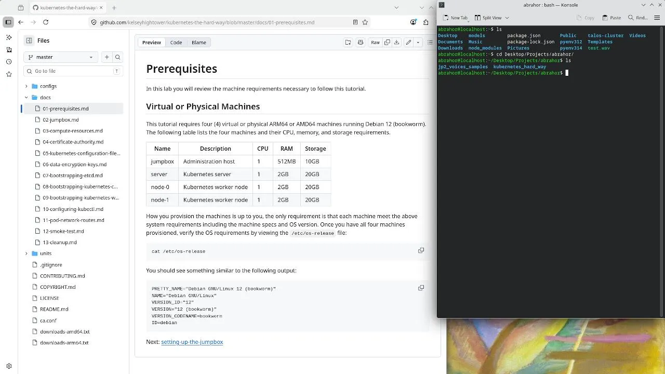665x374 pixels.
Task: Collapse the Files side panel
Action: (x=29, y=41)
